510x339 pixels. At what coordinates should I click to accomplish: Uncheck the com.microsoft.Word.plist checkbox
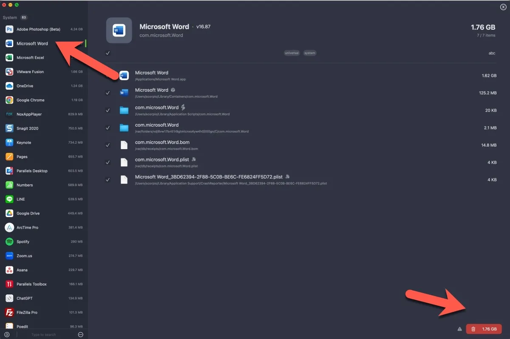tap(108, 162)
